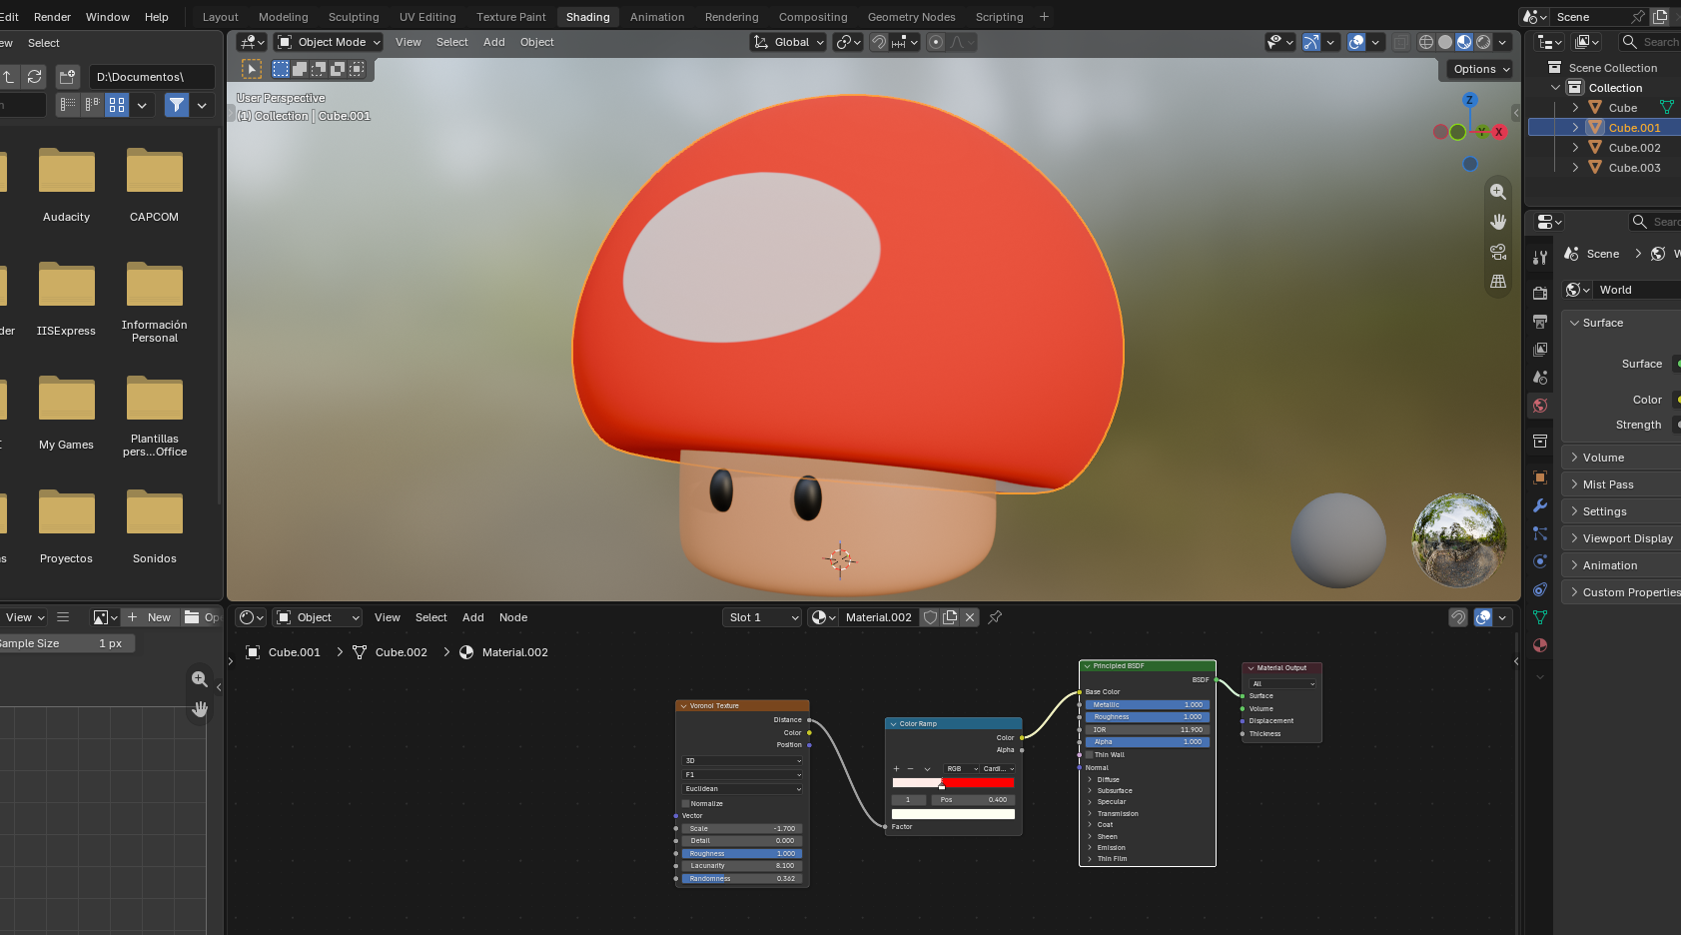Check Normalize in Voronoi Texture node

coord(686,803)
